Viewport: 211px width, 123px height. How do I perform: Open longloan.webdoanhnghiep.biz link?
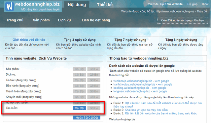pyautogui.click(x=131, y=91)
